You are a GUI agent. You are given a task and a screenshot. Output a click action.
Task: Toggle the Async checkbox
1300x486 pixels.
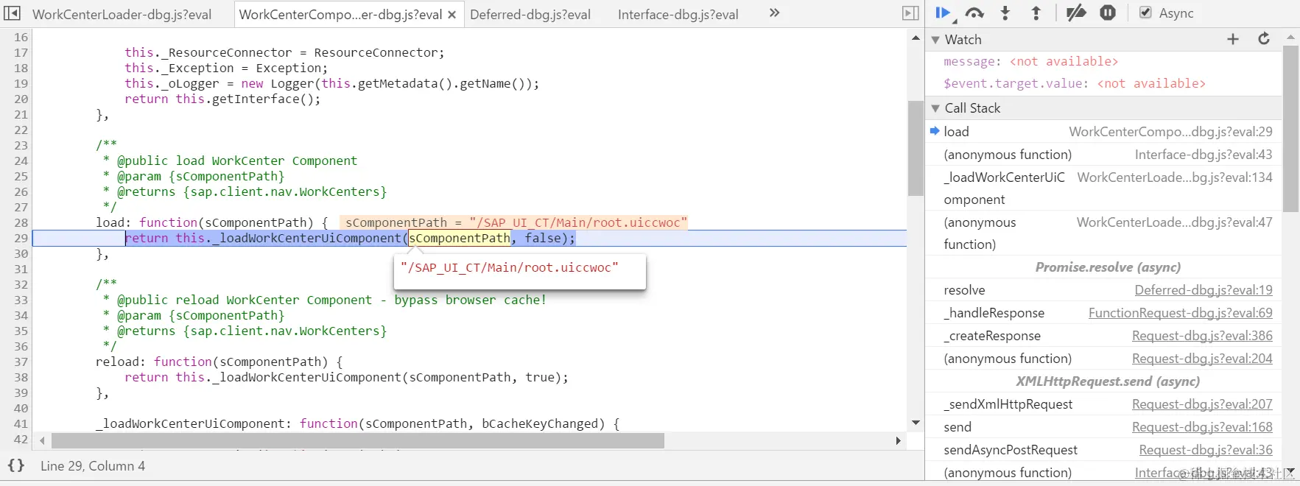tap(1145, 13)
